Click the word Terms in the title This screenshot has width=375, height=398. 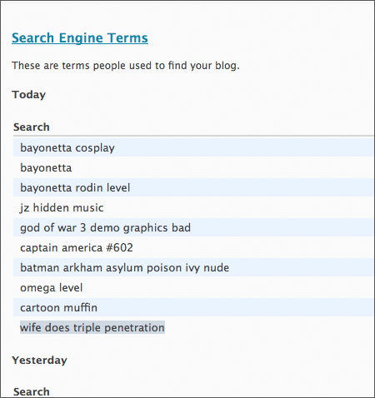click(127, 38)
